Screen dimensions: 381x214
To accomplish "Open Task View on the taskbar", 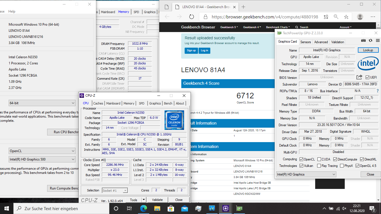I will tap(129, 208).
